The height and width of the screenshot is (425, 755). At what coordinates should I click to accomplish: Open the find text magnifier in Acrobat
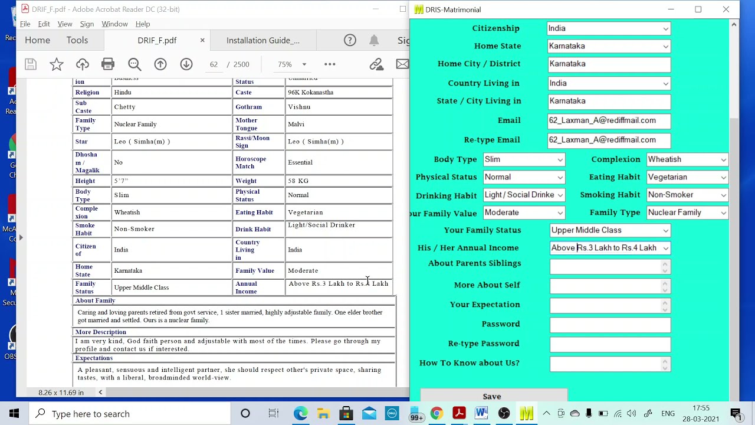pos(134,64)
